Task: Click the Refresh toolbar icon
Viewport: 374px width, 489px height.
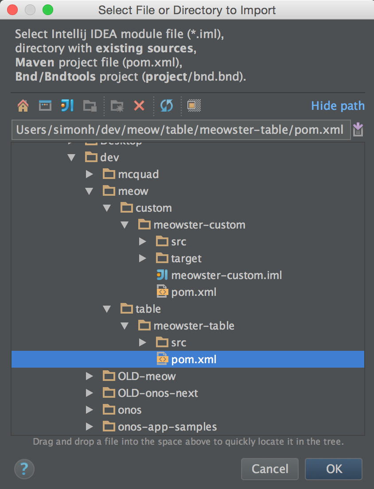Action: click(x=166, y=105)
